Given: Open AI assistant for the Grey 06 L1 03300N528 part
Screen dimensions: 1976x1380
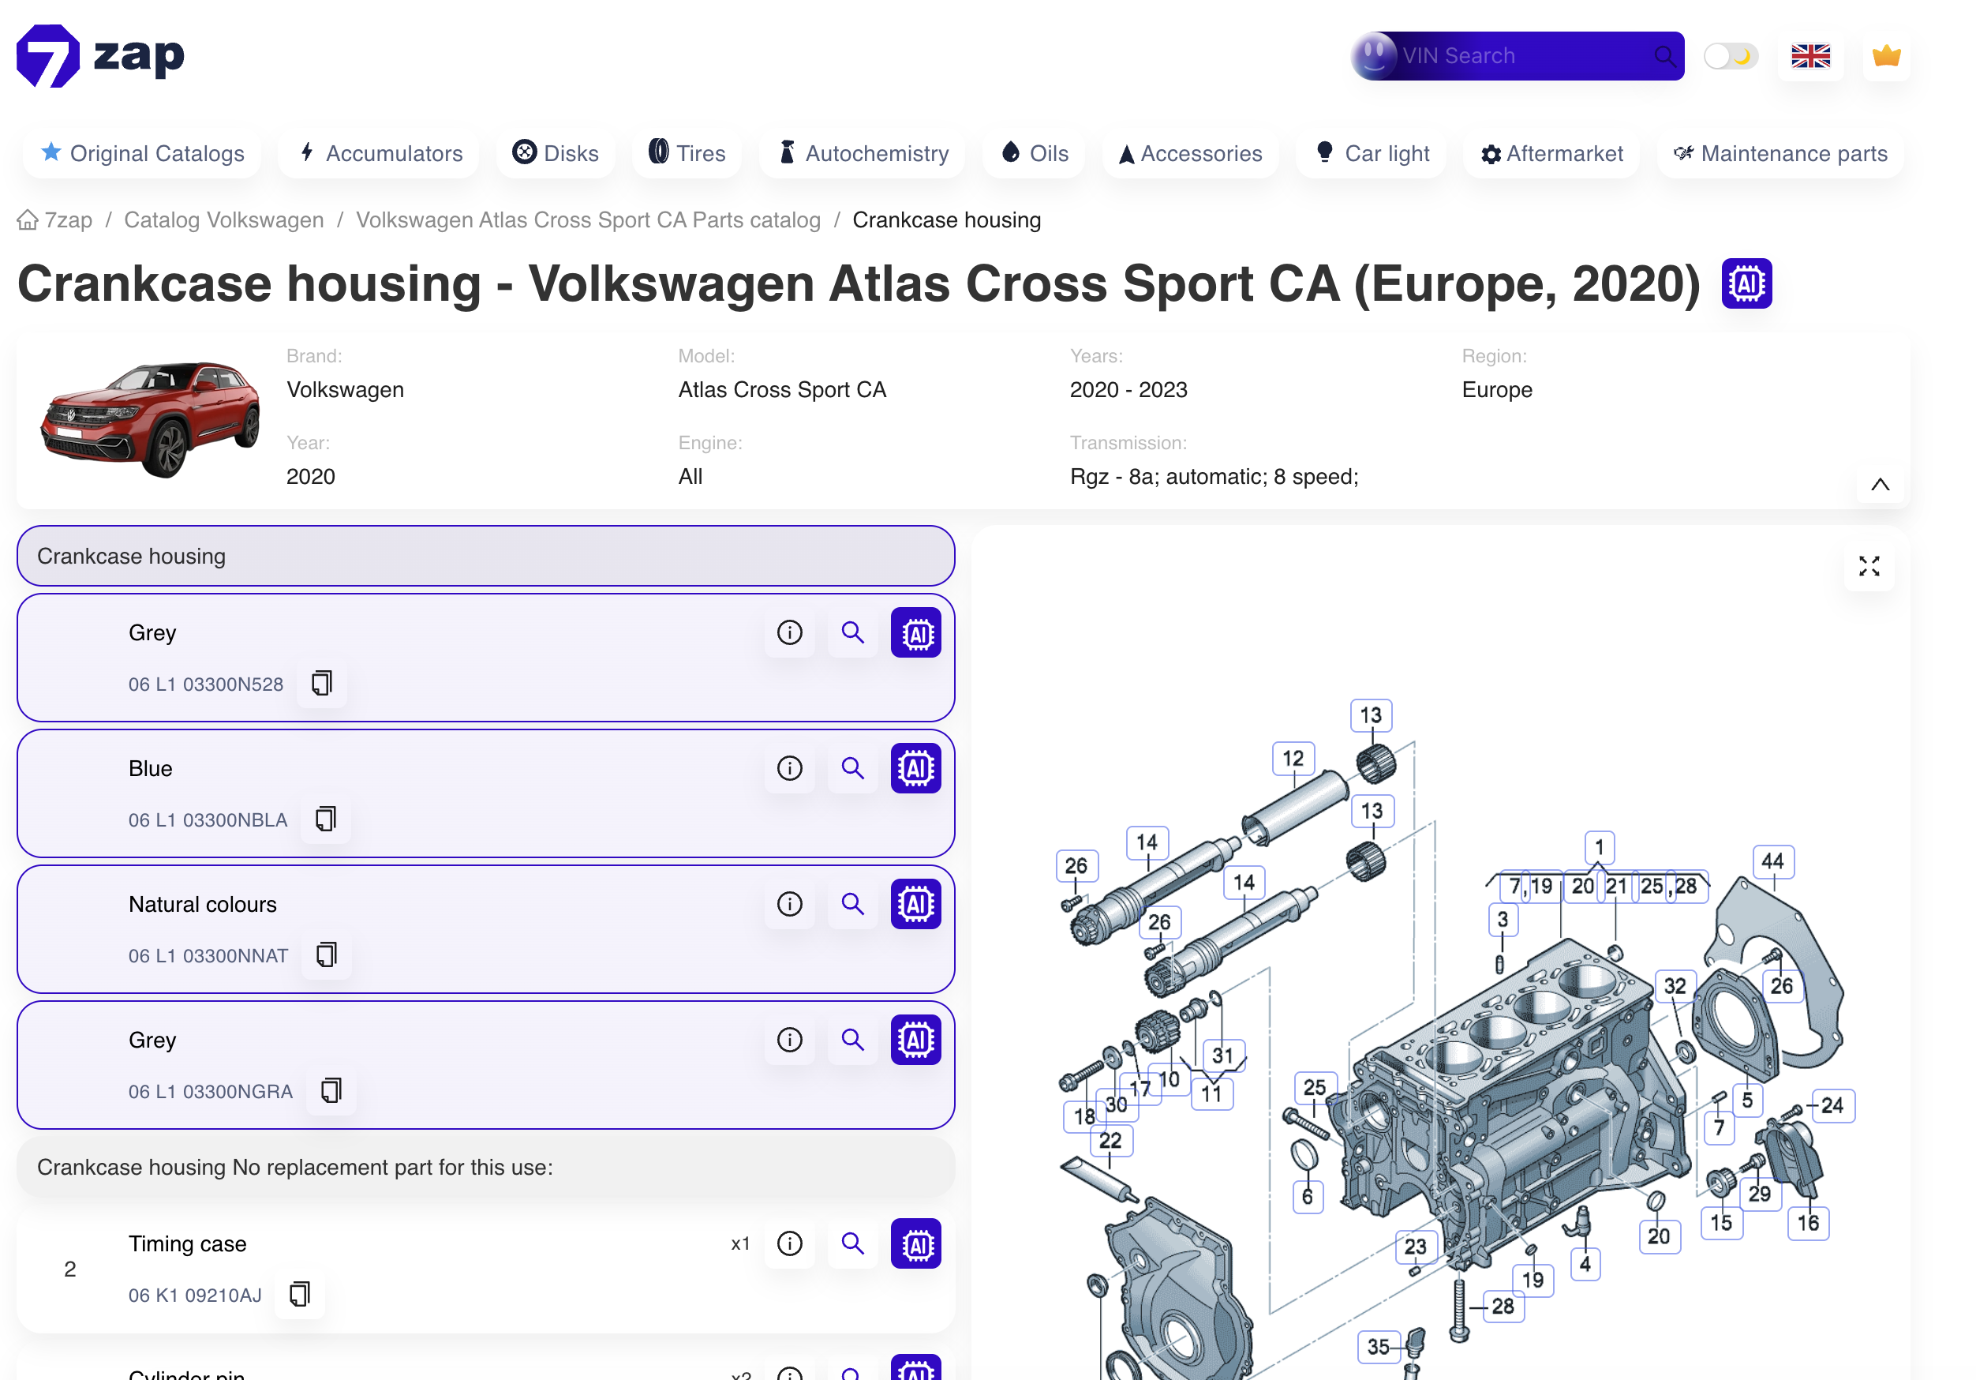Looking at the screenshot, I should tap(915, 632).
